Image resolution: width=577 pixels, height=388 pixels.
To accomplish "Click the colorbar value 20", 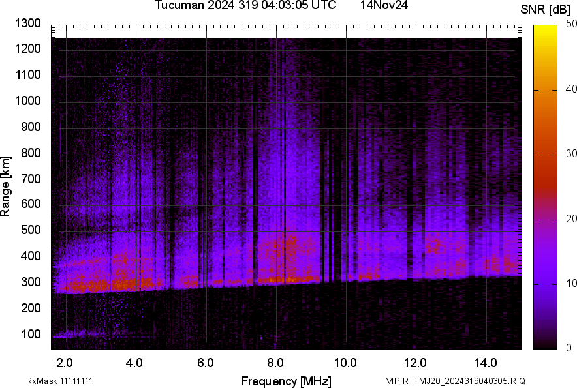I will (x=571, y=219).
